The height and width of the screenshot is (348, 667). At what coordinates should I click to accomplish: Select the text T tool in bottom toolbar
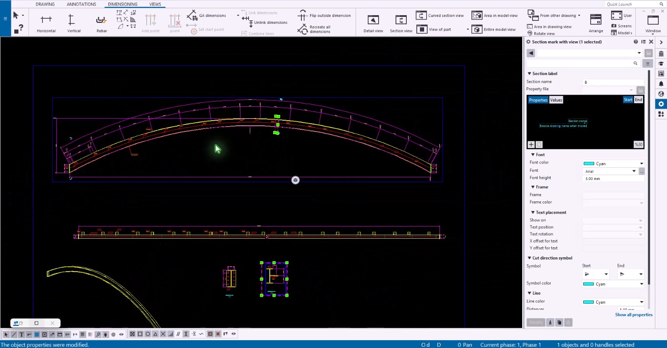21,335
